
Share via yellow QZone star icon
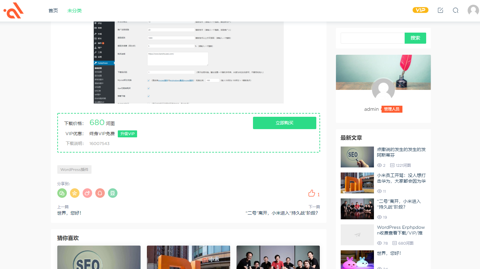[x=75, y=193]
